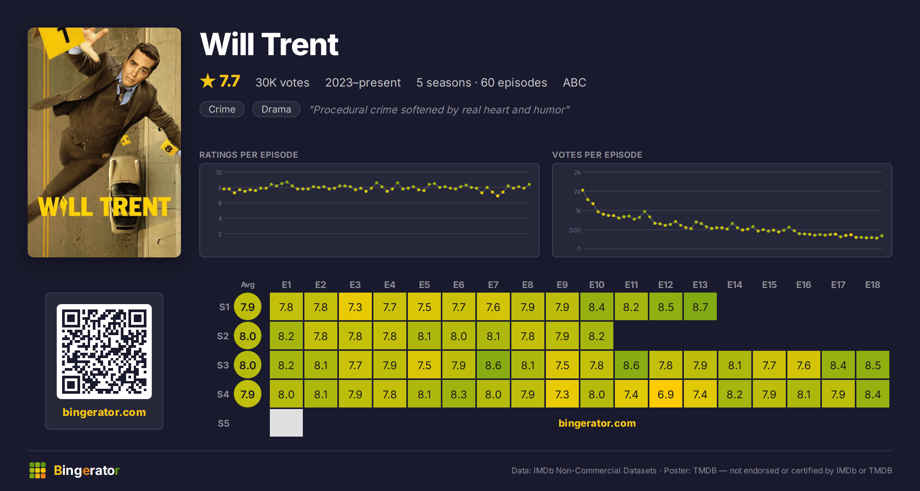Screen dimensions: 920x491
Task: Open the Will Trent poster thumbnail
Action: tap(104, 142)
